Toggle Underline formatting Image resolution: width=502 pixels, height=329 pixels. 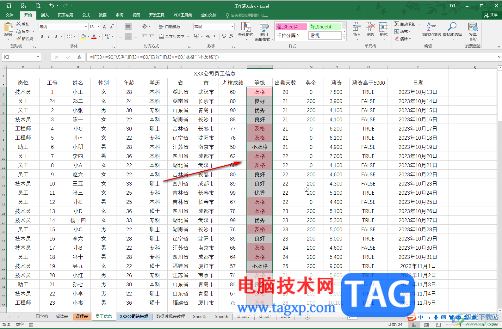56,36
